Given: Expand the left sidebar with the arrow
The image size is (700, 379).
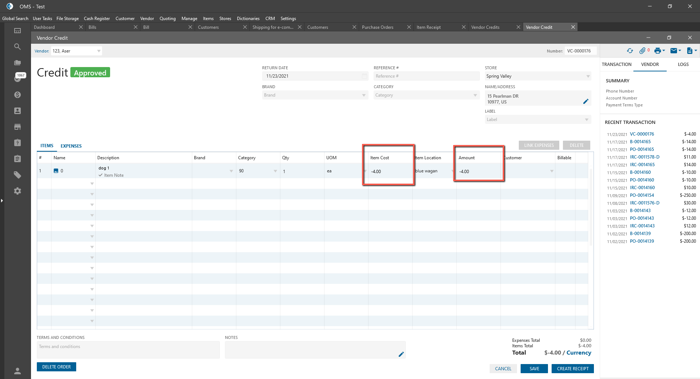Looking at the screenshot, I should coord(2,200).
